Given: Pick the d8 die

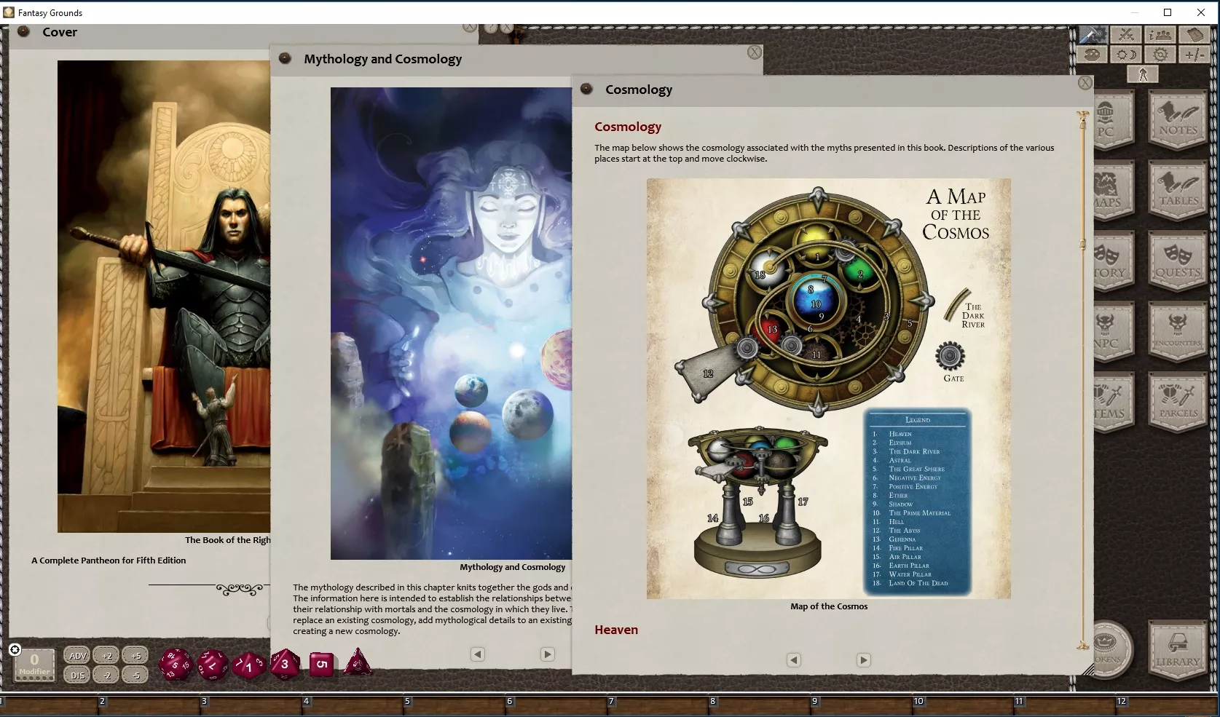Looking at the screenshot, I should [x=286, y=664].
